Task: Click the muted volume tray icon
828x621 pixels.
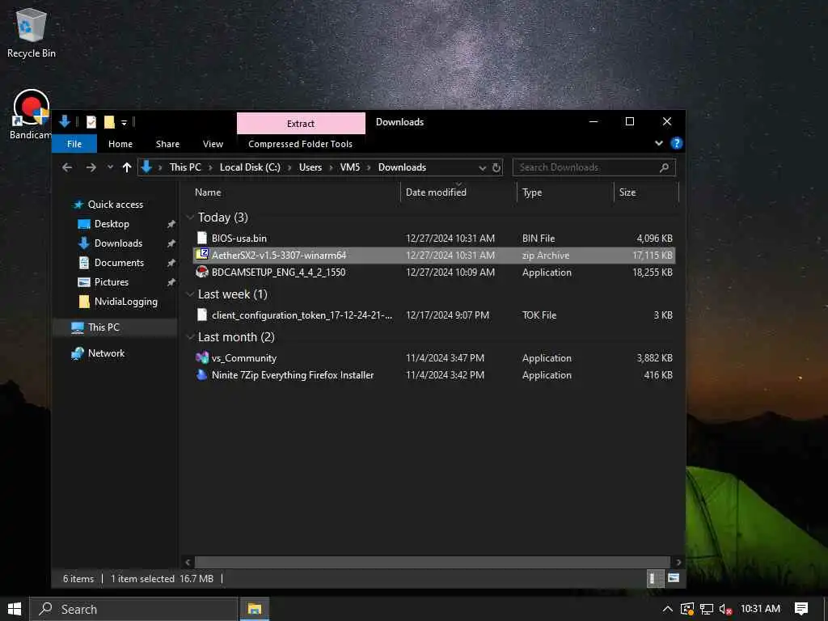Action: click(x=725, y=609)
